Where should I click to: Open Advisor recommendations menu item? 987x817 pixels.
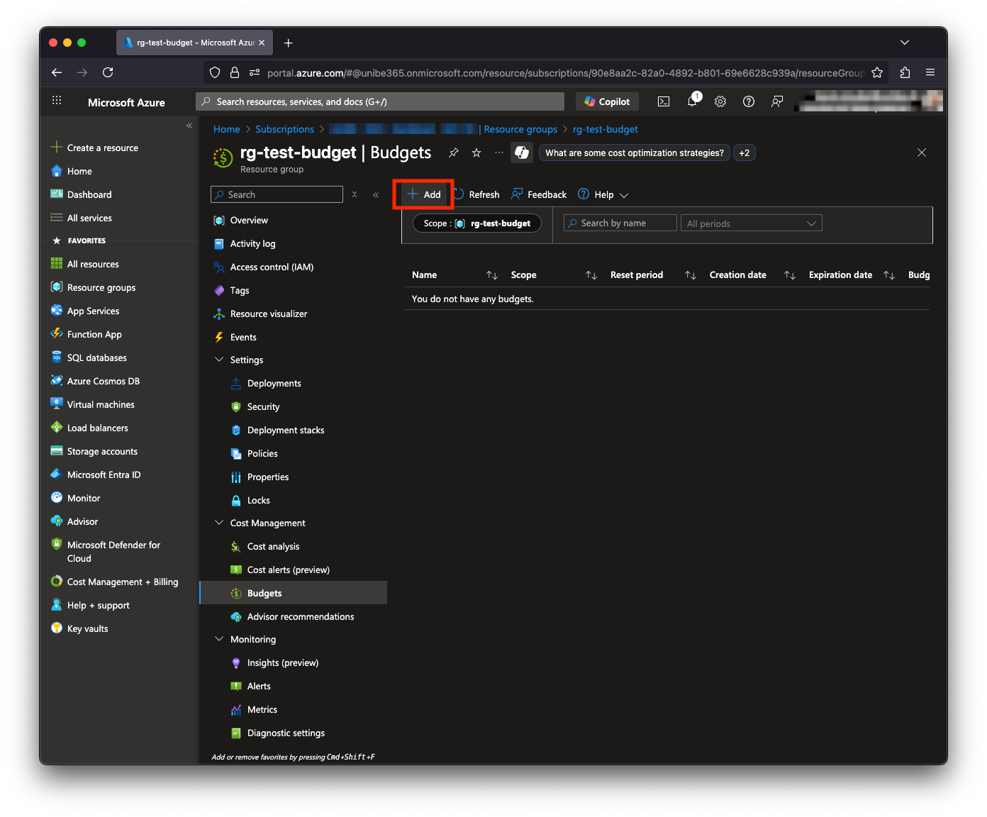(x=301, y=616)
